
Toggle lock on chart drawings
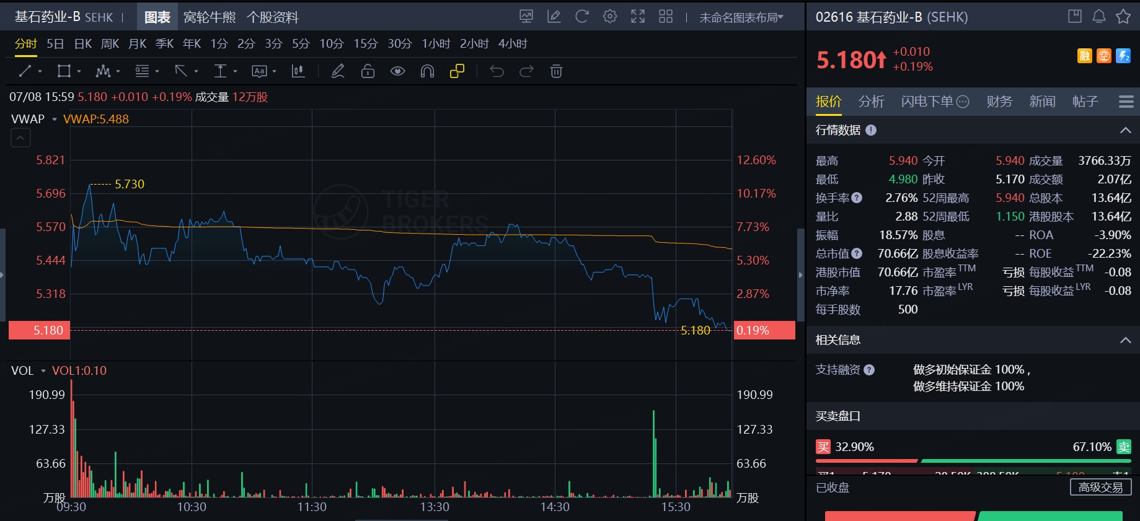pos(368,71)
